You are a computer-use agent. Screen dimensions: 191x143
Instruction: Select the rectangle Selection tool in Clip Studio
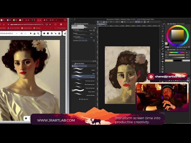click(x=162, y=34)
